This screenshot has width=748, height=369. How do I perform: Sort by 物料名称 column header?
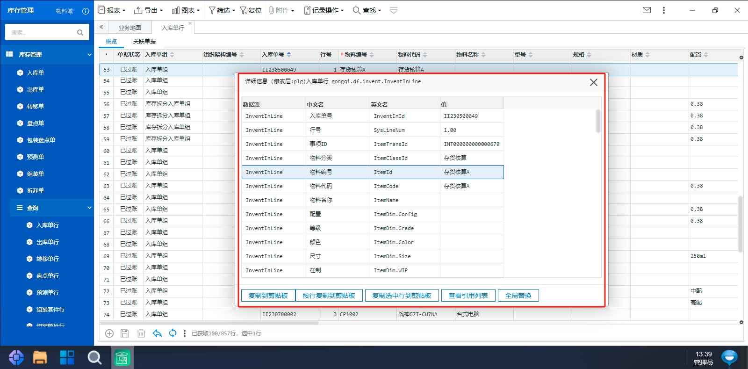coord(471,55)
